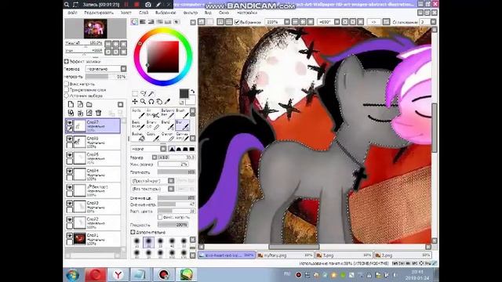Create a new normal layer
The height and width of the screenshot is (282, 502).
(71, 104)
